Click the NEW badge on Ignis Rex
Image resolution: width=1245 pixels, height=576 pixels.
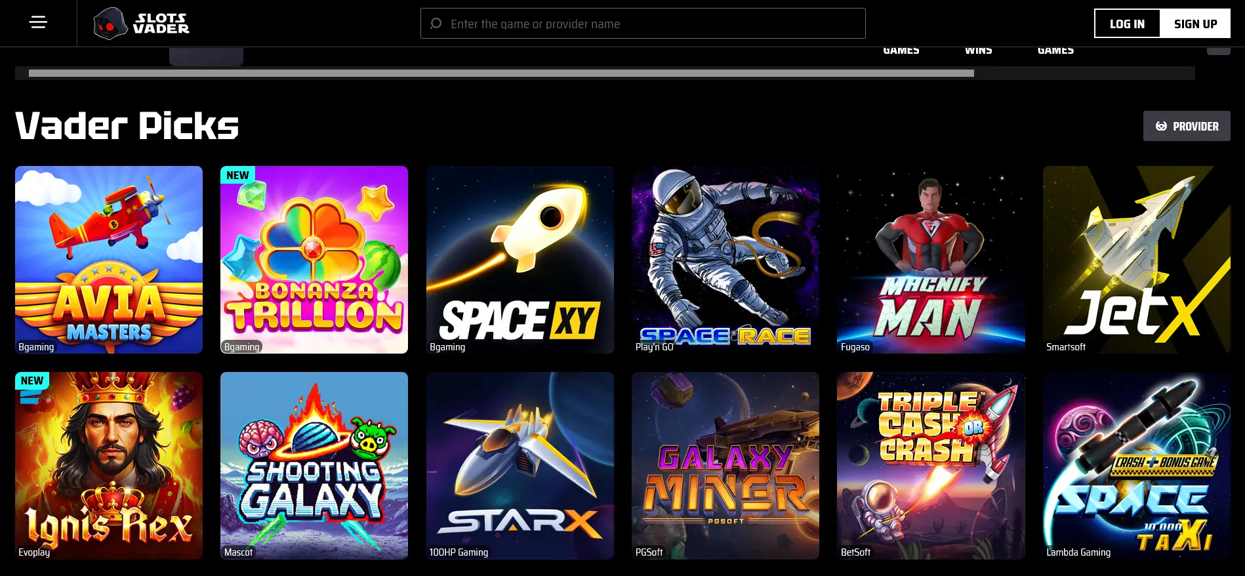point(32,381)
